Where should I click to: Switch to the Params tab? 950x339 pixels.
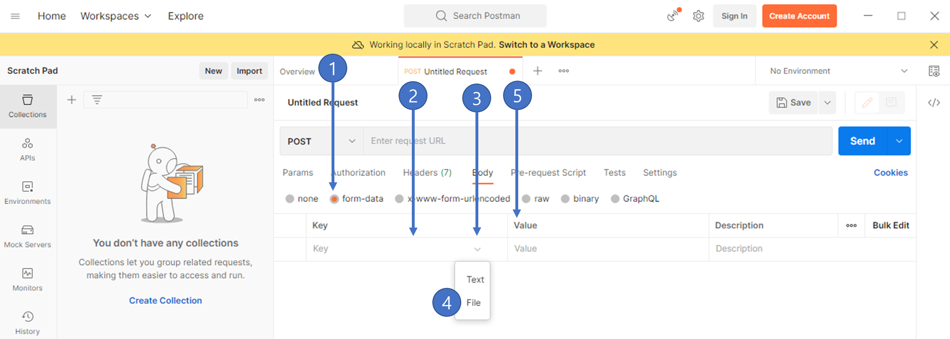click(298, 173)
